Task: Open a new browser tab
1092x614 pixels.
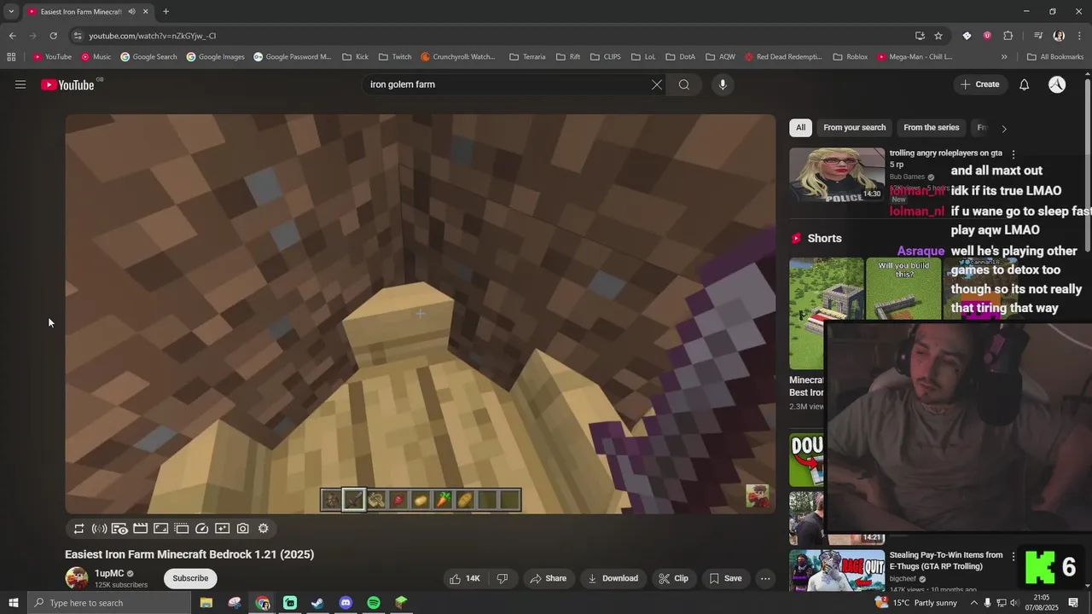Action: pyautogui.click(x=166, y=12)
